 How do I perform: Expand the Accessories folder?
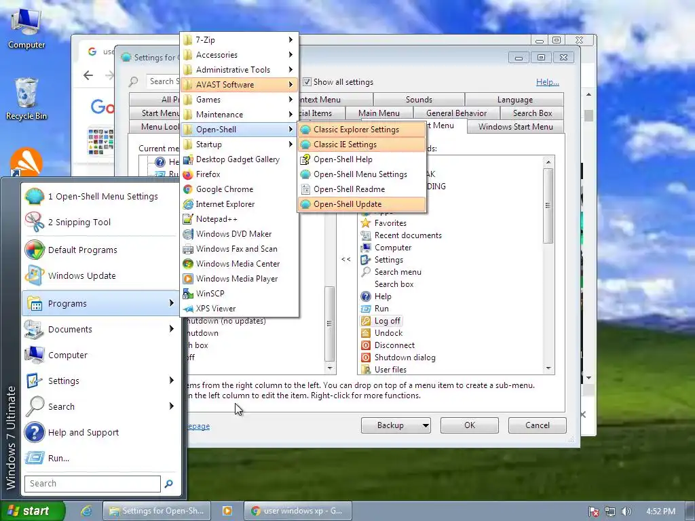(240, 55)
